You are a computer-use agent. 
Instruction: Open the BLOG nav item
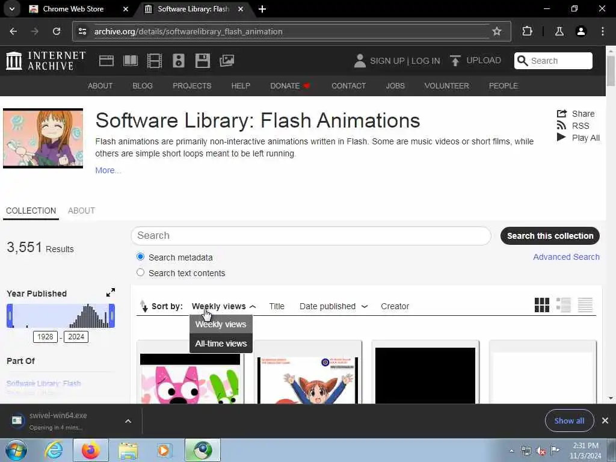click(x=142, y=85)
